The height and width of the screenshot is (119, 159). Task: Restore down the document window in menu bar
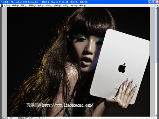point(155,5)
